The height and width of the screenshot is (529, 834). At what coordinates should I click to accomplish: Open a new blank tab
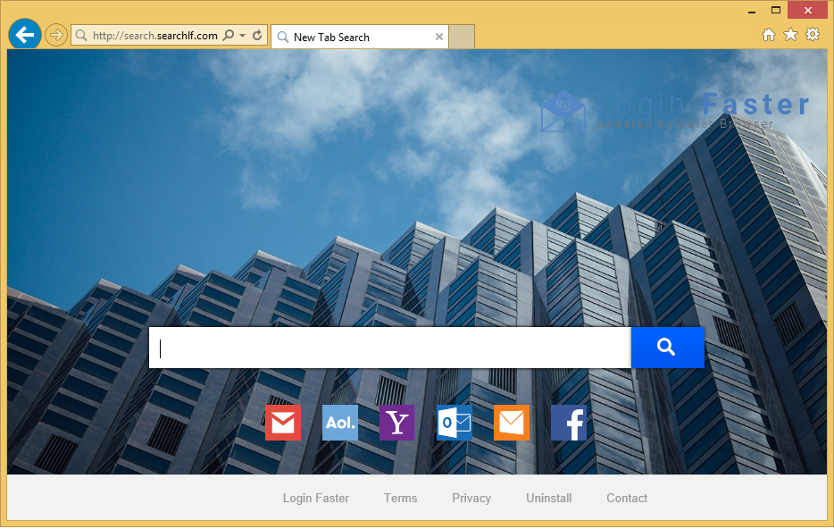(x=462, y=38)
